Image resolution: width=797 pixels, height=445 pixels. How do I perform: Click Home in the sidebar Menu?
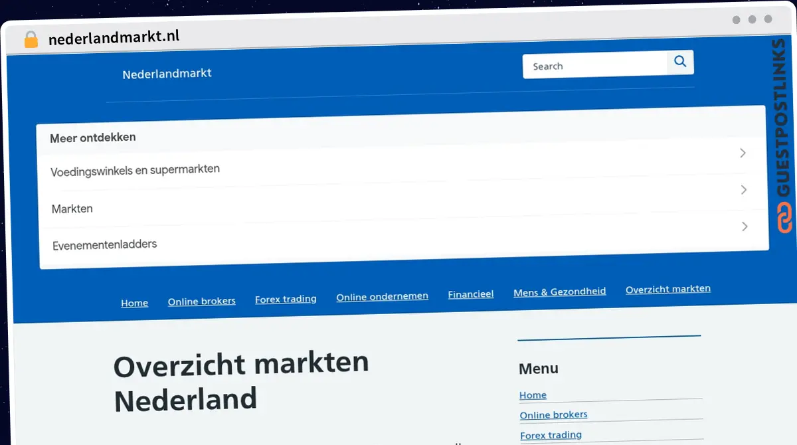(533, 395)
